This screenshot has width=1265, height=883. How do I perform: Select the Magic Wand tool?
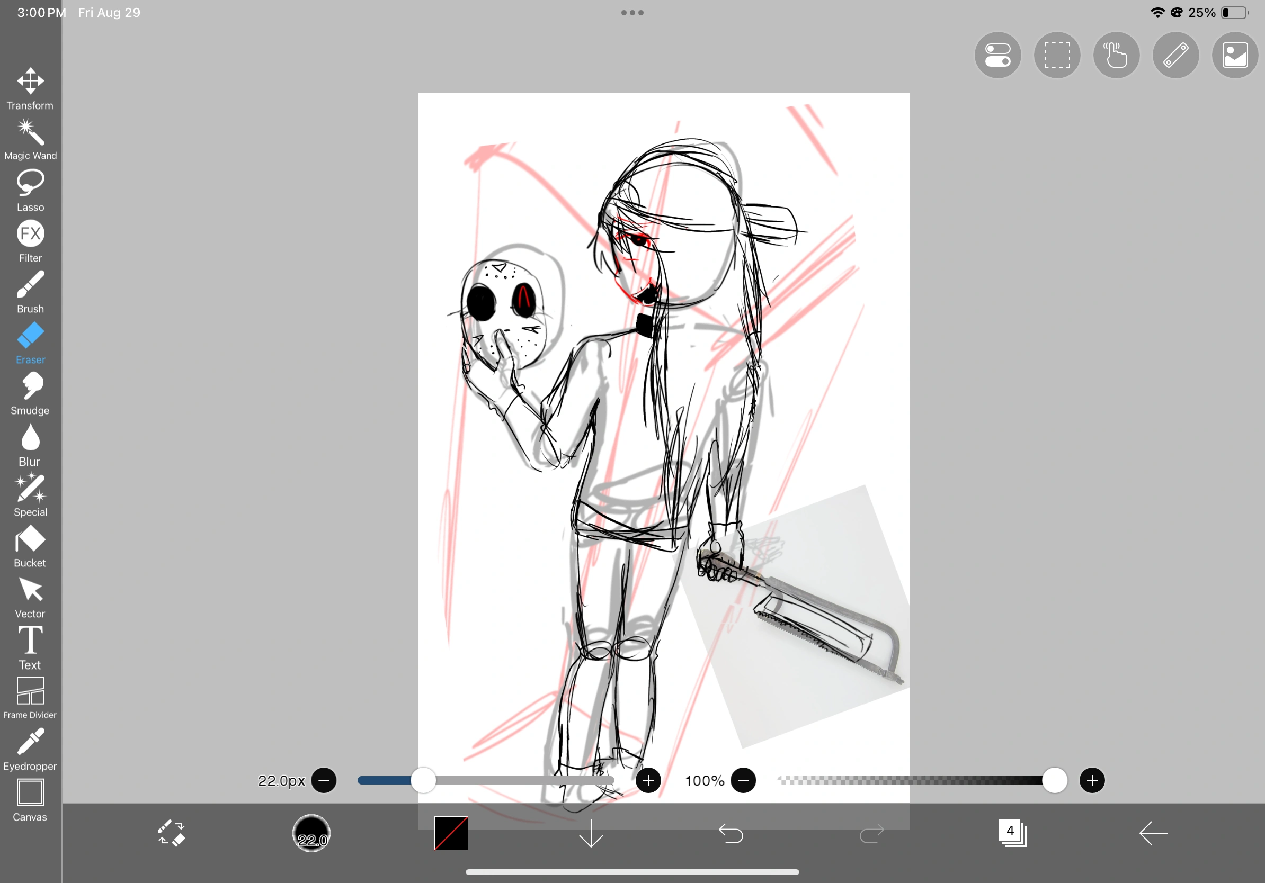30,139
